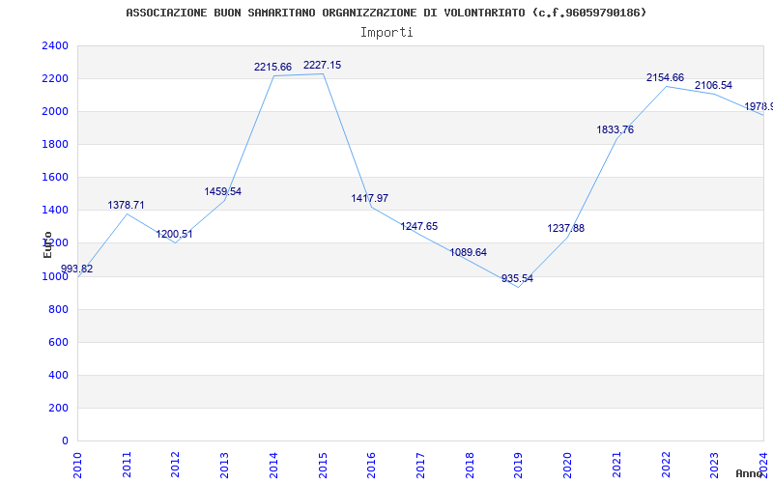Click x-axis year 2023

point(715,465)
